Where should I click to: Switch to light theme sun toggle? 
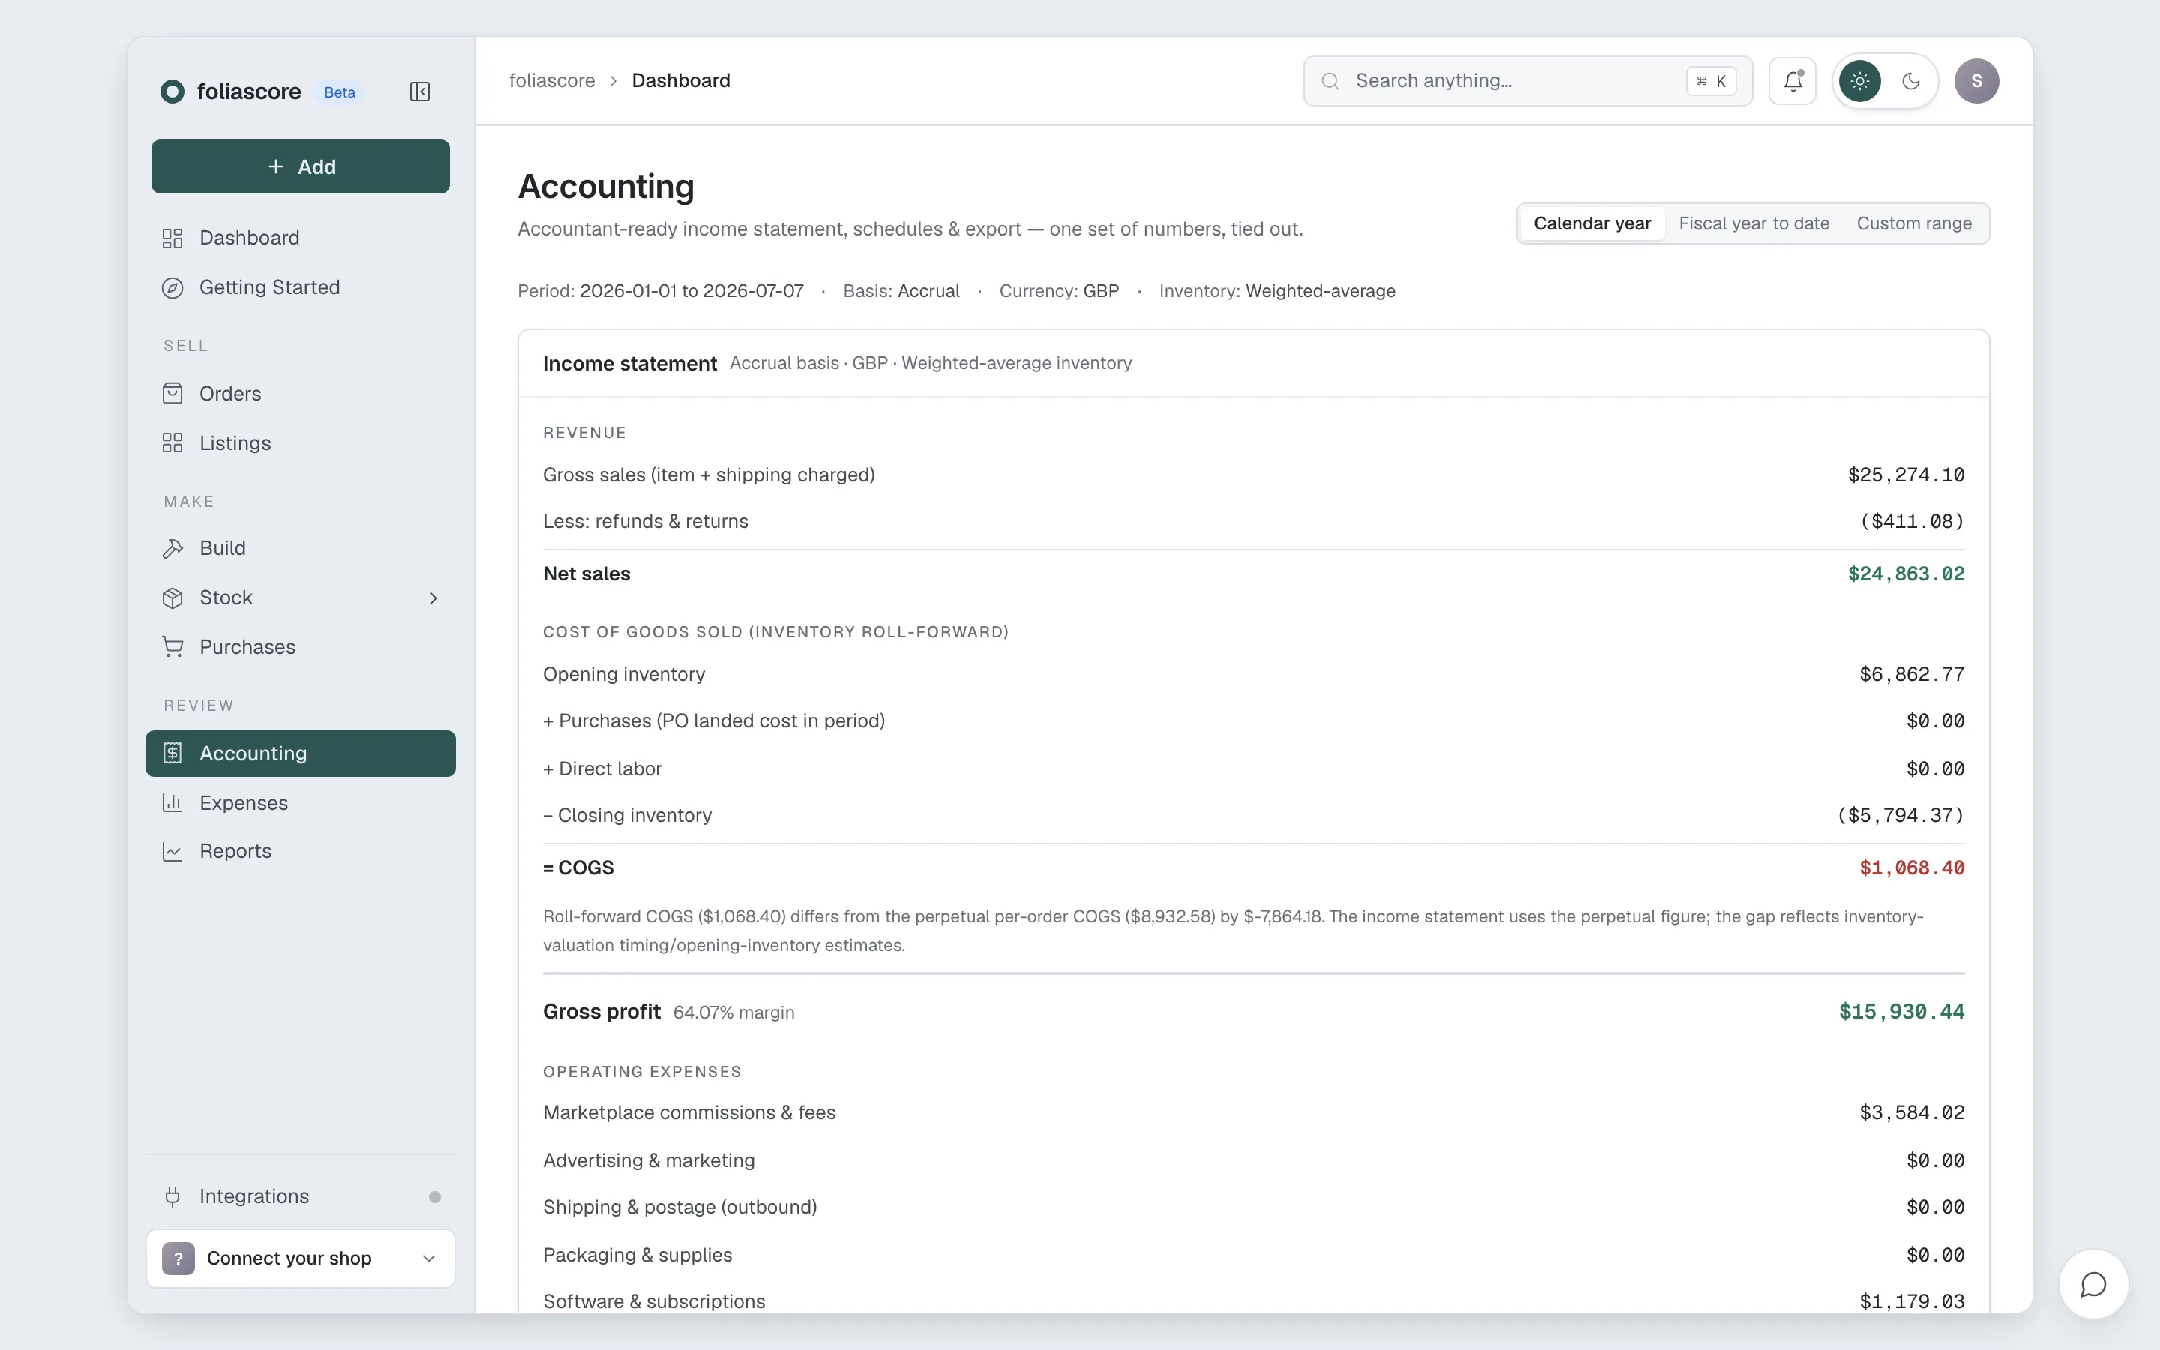point(1859,81)
